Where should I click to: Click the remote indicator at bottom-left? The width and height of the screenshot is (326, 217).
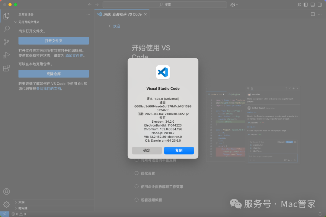point(4,213)
